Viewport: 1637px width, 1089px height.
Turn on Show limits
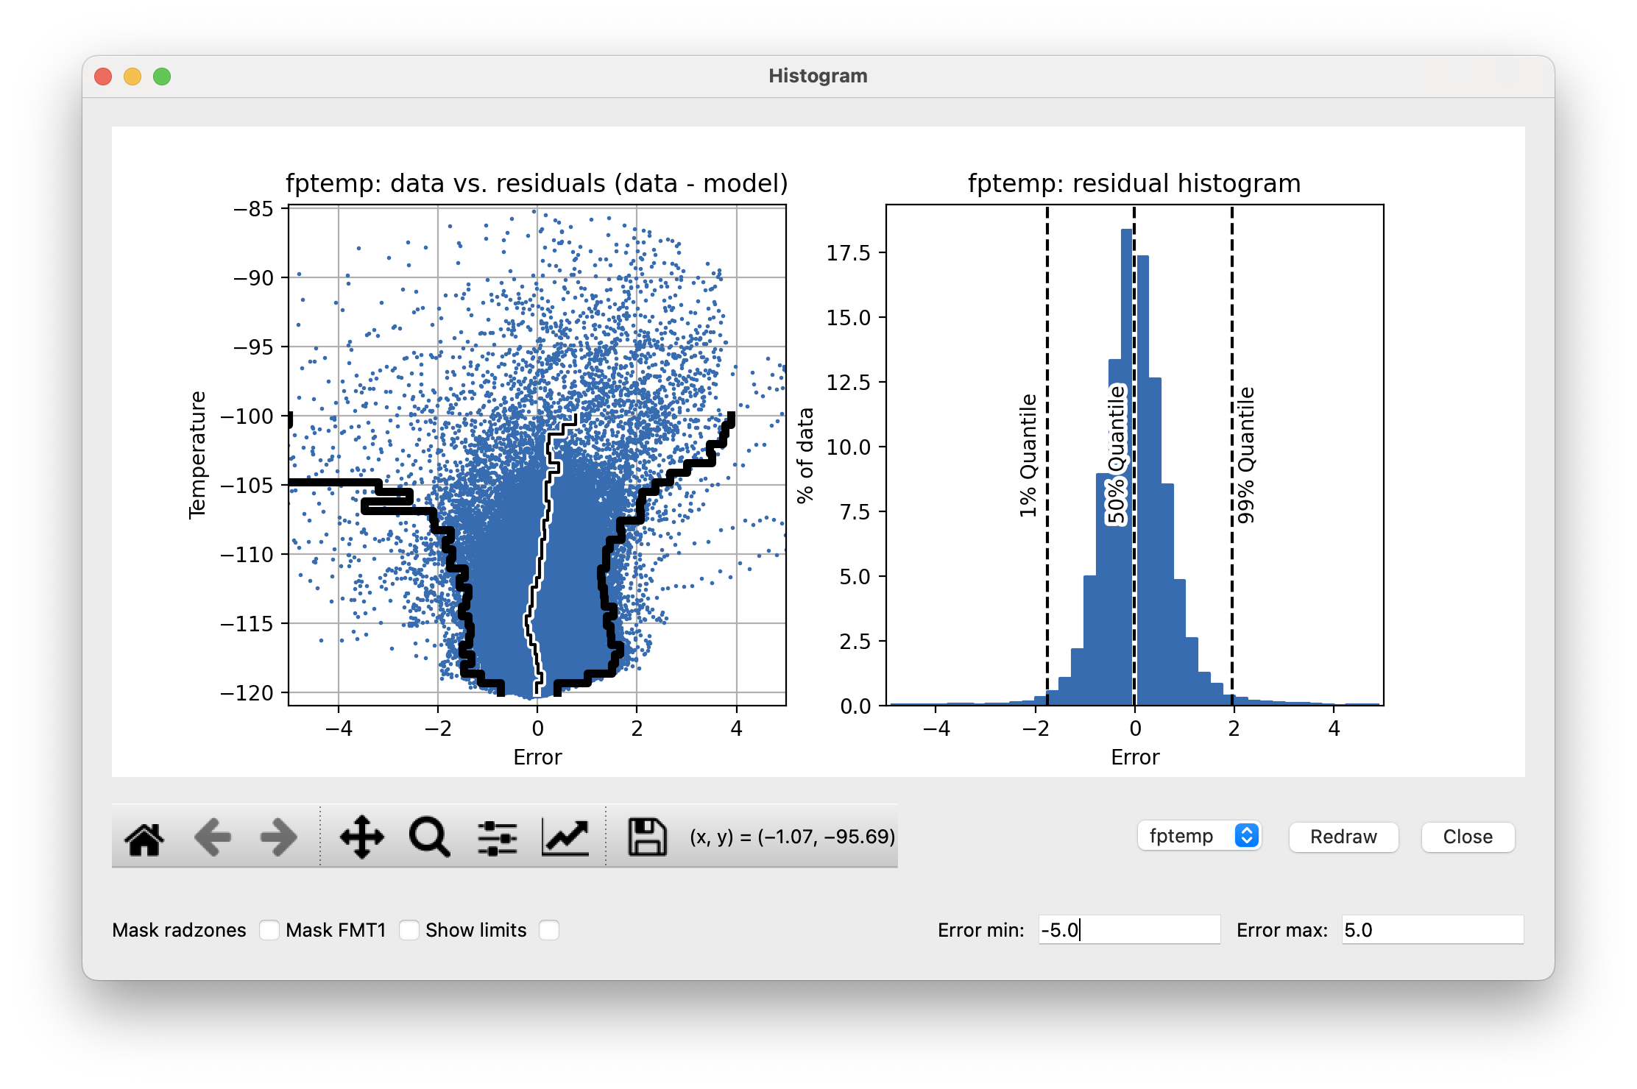549,930
